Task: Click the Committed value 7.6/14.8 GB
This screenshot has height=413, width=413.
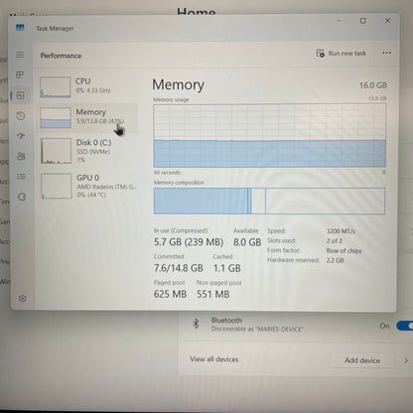Action: (179, 268)
